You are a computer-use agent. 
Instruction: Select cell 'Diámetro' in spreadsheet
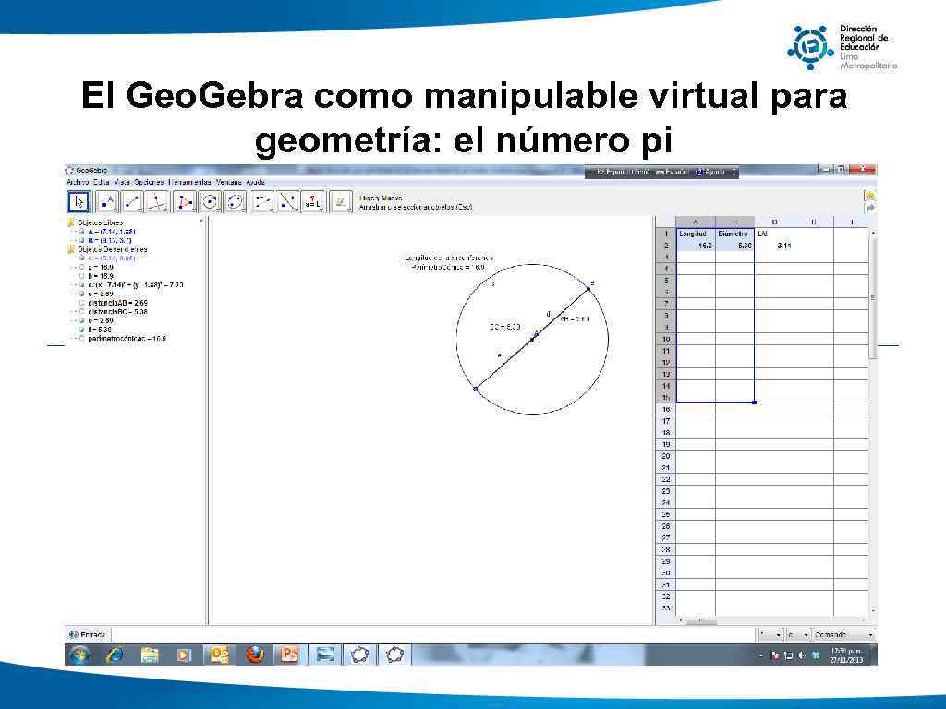tap(734, 234)
